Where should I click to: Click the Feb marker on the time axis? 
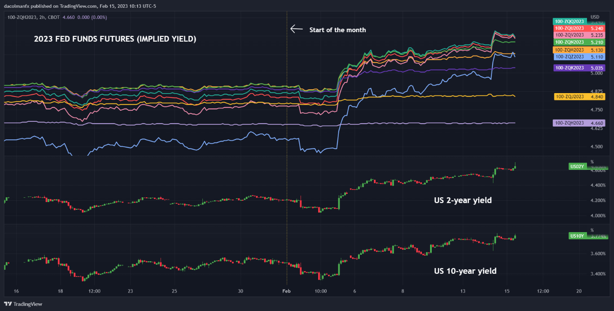point(286,291)
